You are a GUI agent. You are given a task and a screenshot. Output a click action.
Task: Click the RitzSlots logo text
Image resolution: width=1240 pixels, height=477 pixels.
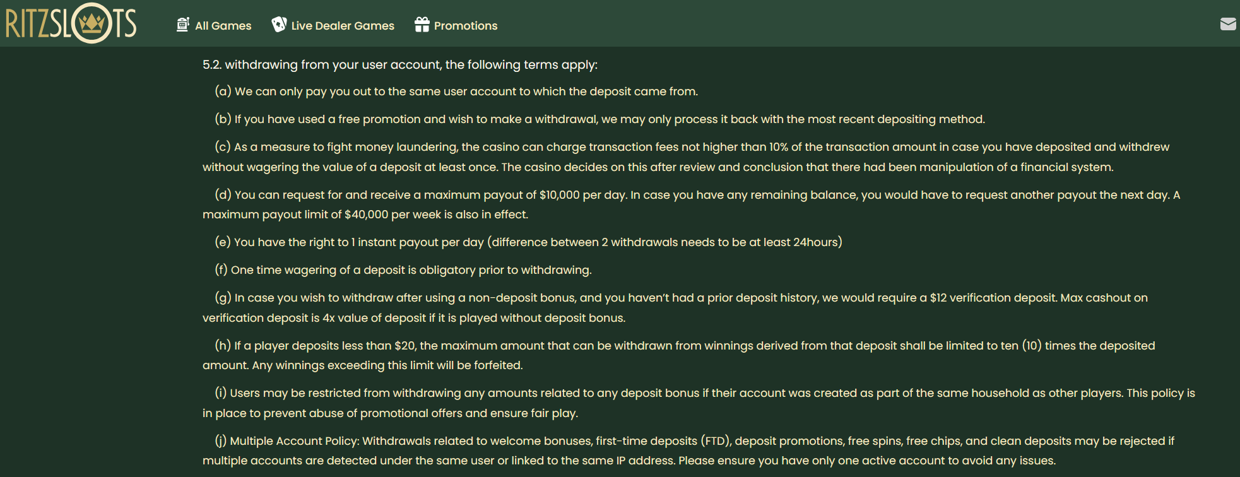pos(71,23)
